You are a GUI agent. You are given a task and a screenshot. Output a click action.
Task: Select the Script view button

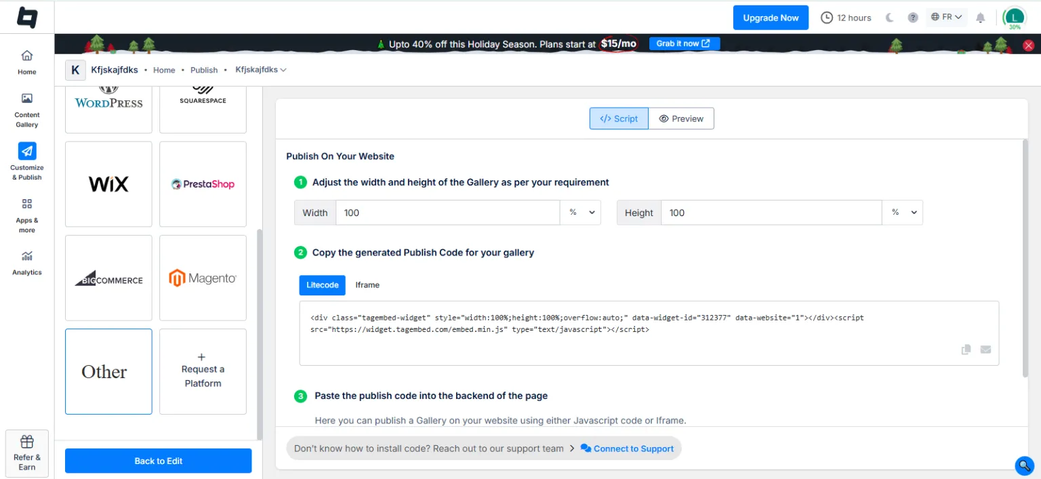(619, 119)
